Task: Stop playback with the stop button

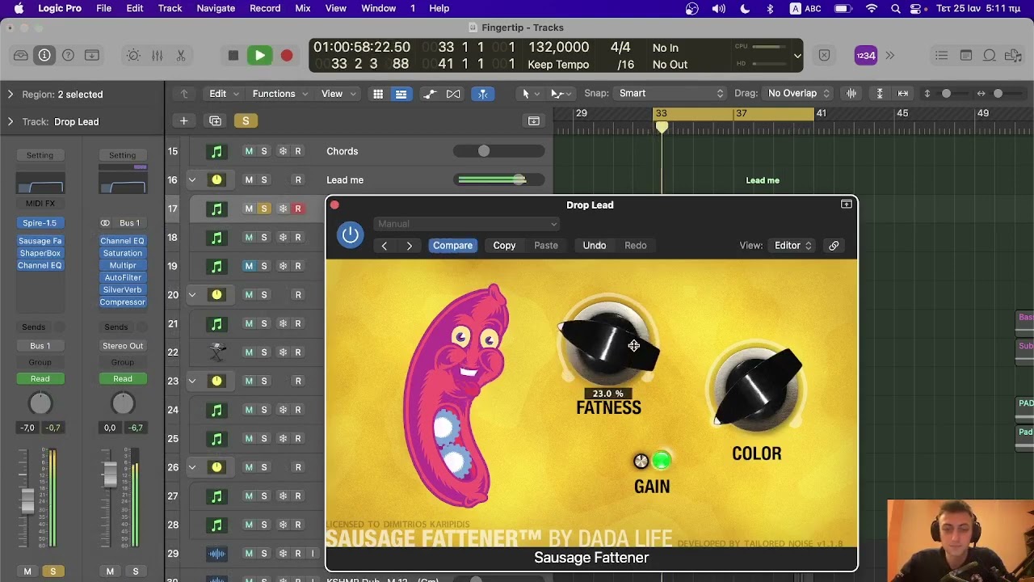Action: [x=233, y=56]
